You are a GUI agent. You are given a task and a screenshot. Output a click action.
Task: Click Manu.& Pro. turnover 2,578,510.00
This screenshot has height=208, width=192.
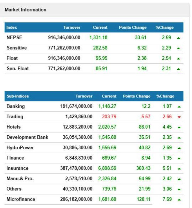(x=79, y=179)
